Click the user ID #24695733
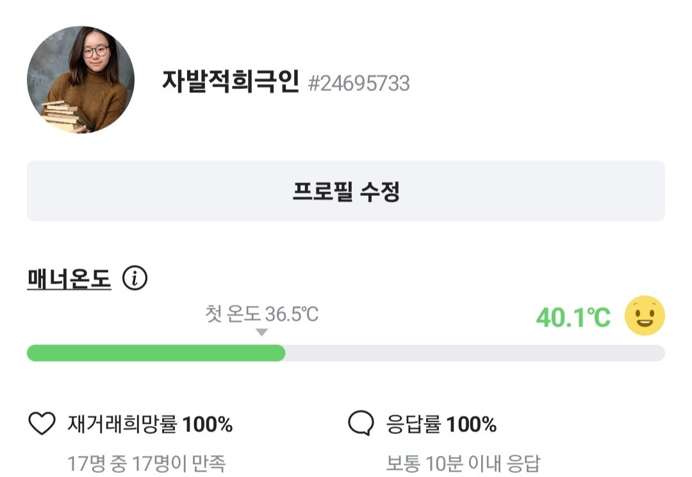 (359, 83)
